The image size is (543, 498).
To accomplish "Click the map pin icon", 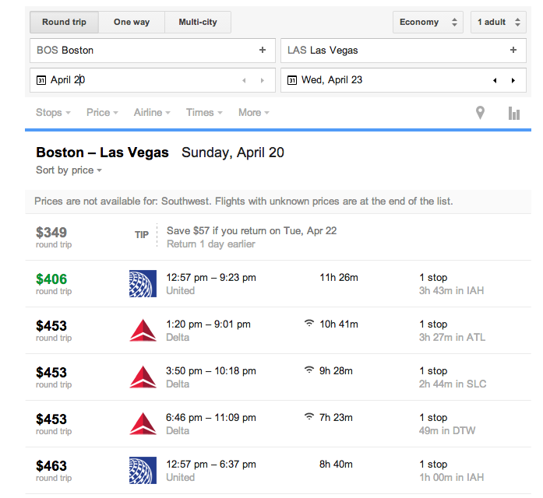I will (x=480, y=113).
